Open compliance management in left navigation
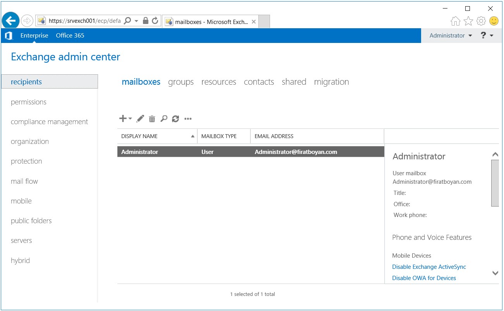 [x=50, y=122]
